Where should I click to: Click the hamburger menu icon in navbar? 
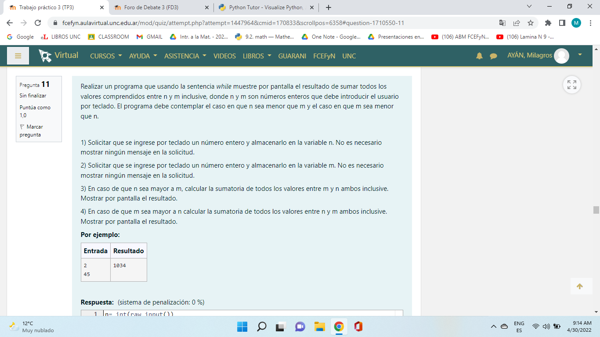18,56
